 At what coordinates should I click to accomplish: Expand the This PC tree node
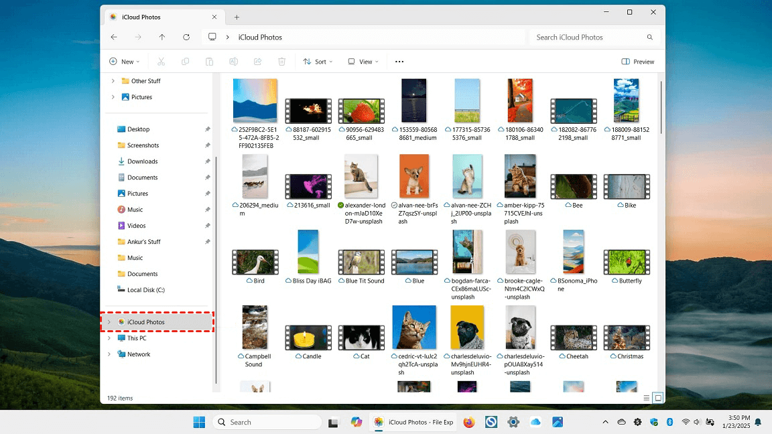click(x=109, y=338)
